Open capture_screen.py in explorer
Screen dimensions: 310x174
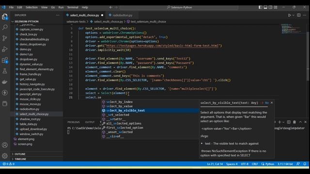[31, 29]
